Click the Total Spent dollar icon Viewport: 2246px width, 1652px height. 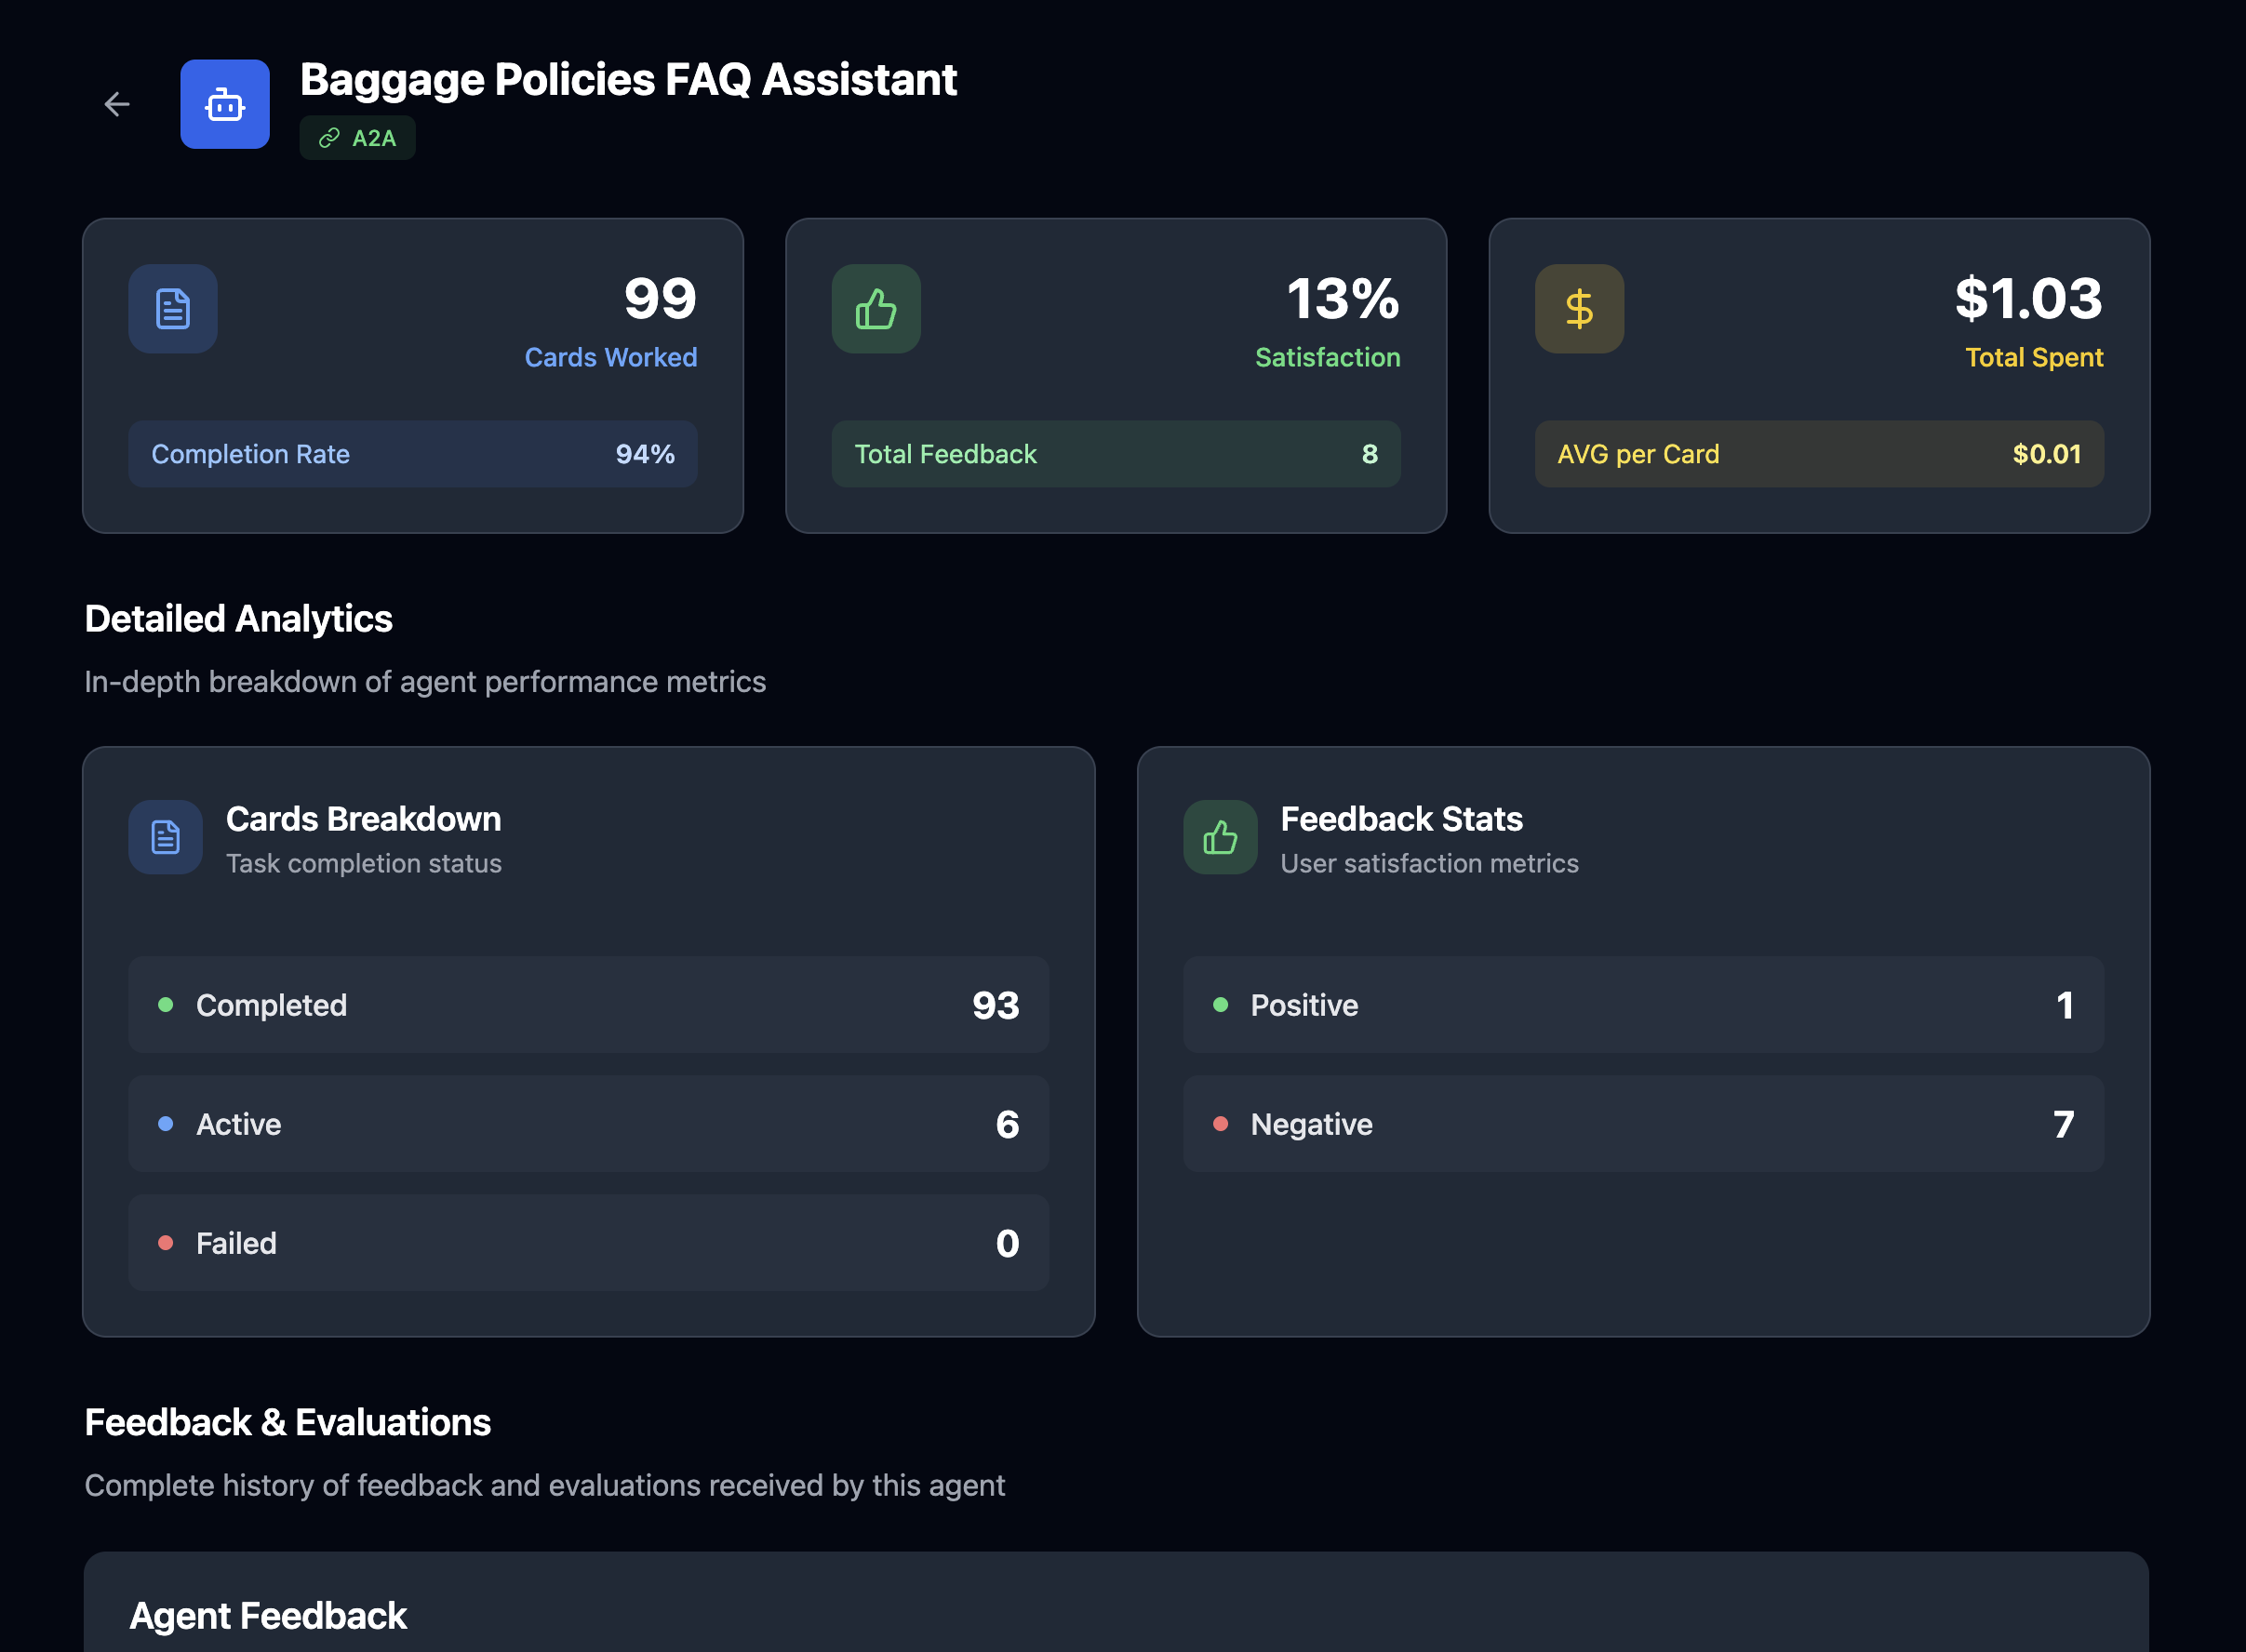[1578, 308]
